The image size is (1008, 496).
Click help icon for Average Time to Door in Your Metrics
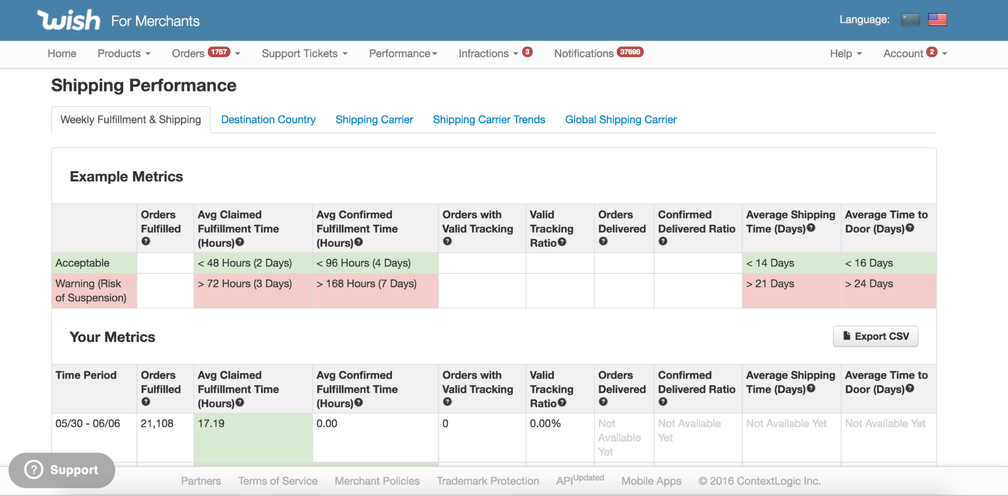tap(910, 388)
